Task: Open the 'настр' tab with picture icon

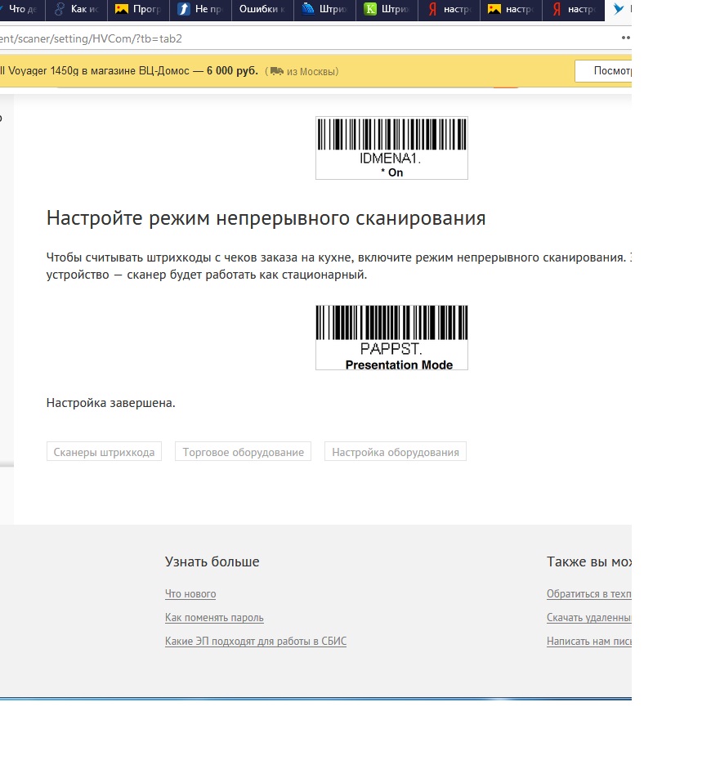Action: click(511, 10)
